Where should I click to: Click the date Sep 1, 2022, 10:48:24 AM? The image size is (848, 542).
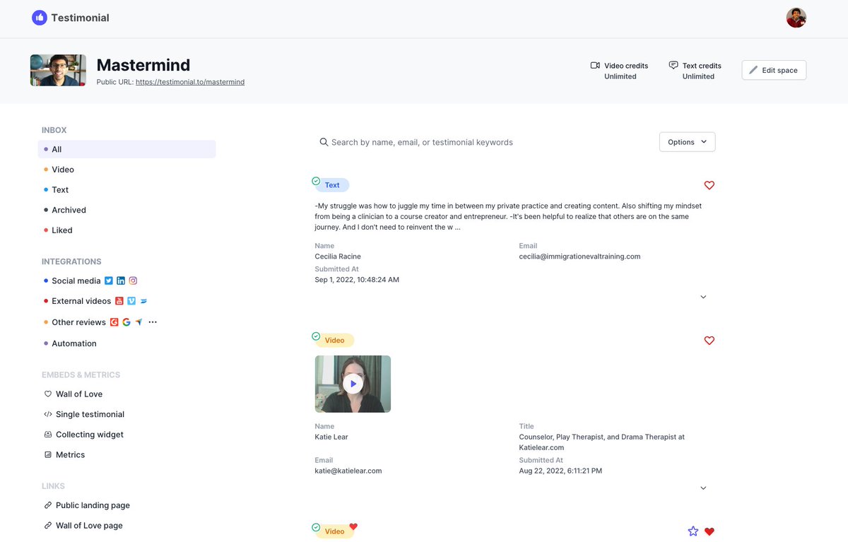tap(357, 280)
